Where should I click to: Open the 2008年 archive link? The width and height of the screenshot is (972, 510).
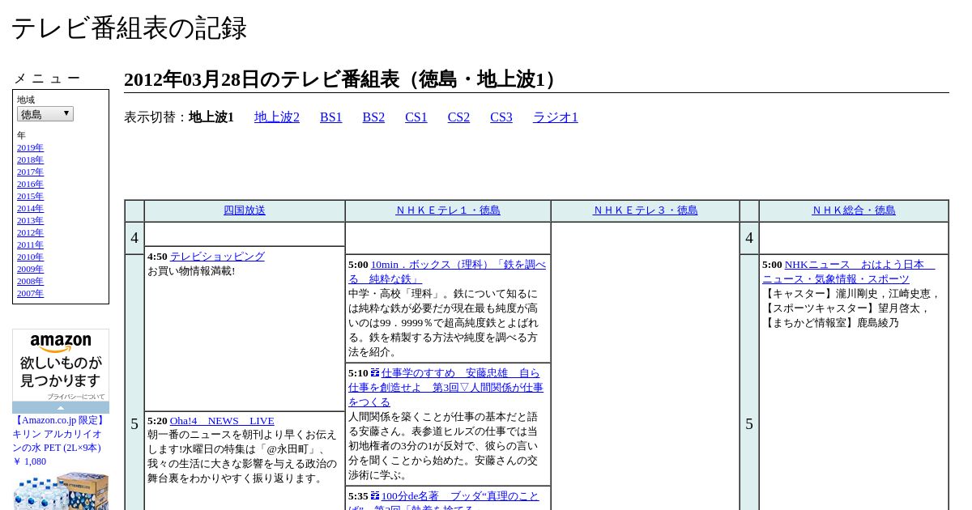[30, 282]
